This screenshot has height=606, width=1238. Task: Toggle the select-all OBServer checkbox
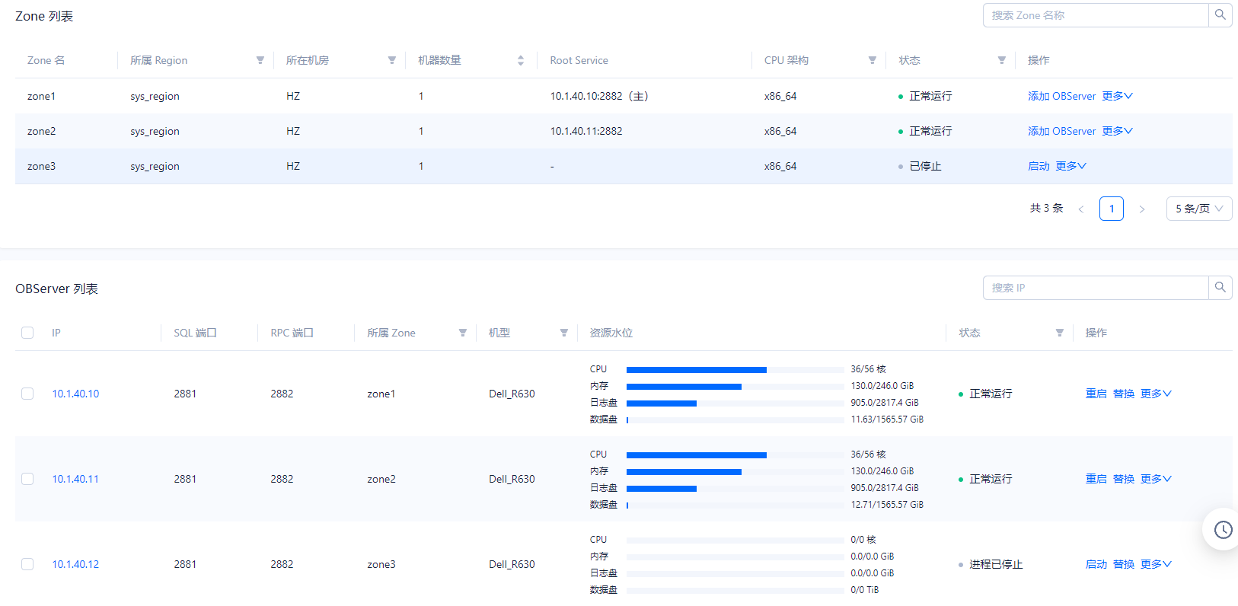27,333
